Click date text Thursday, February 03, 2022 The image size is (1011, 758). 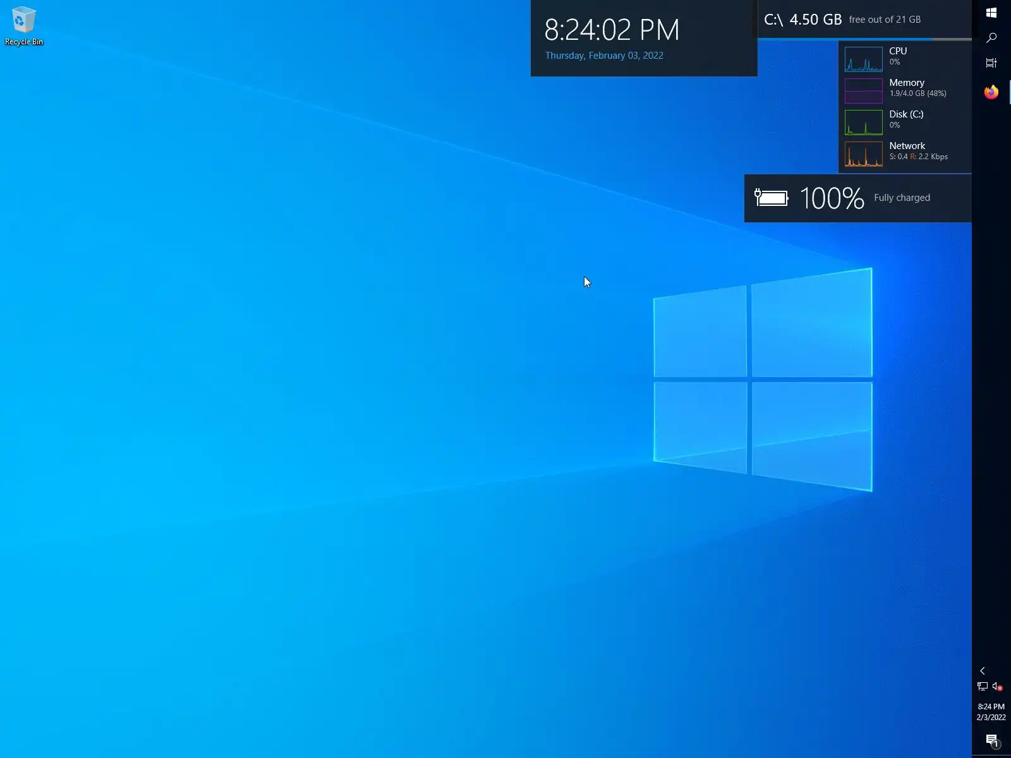click(604, 56)
